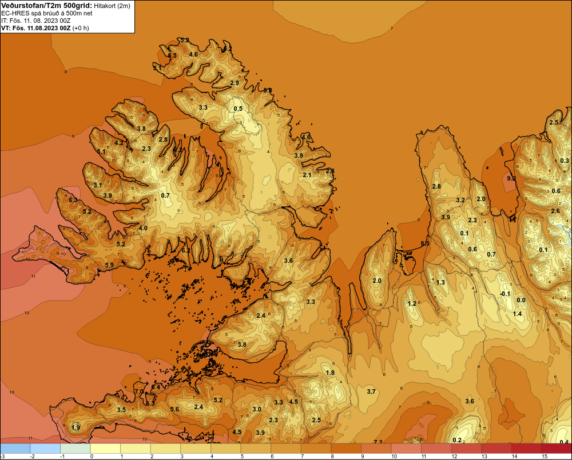Click the reading '0.2' near the legend
Viewport: 572px width, 460px height.
(457, 441)
